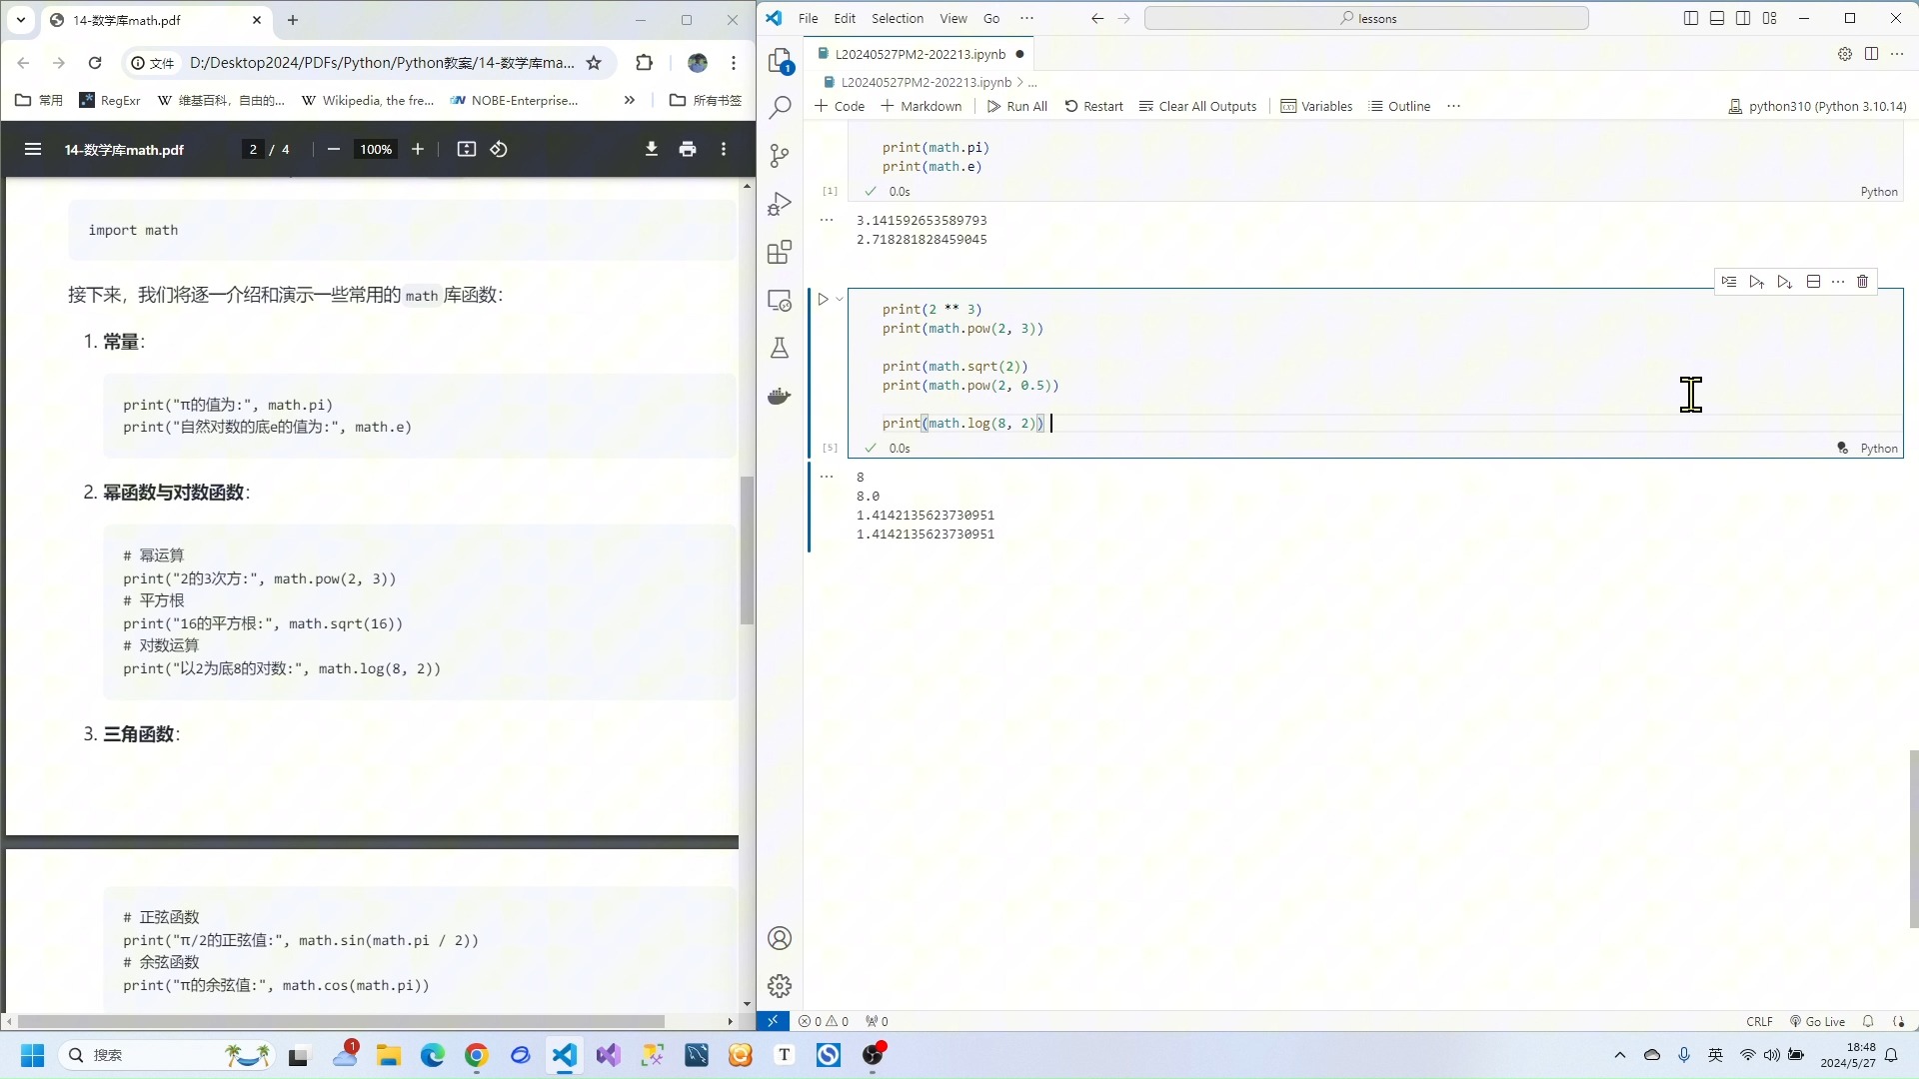Screen dimensions: 1919x1079
Task: Split the current notebook cell
Action: [x=1813, y=282]
